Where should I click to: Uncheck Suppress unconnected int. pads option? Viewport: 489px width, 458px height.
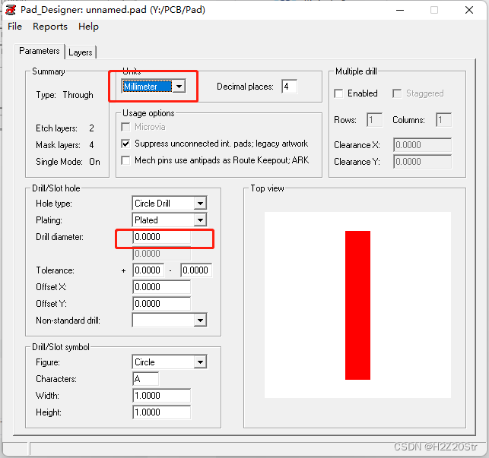[125, 144]
